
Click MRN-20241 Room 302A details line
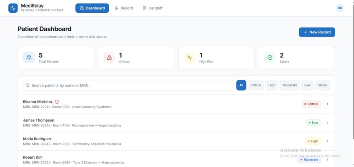(x=67, y=107)
